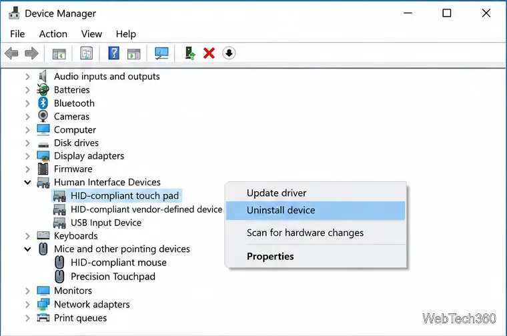
Task: Open the Properties sheet toolbar icon
Action: click(86, 53)
